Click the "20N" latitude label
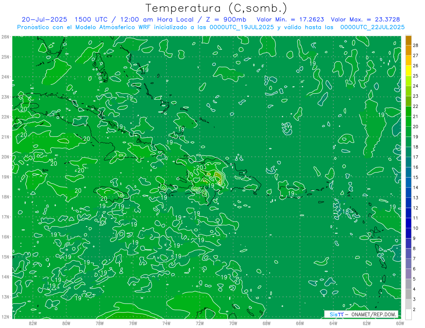Viewport: 425px width, 328px height. coord(5,157)
